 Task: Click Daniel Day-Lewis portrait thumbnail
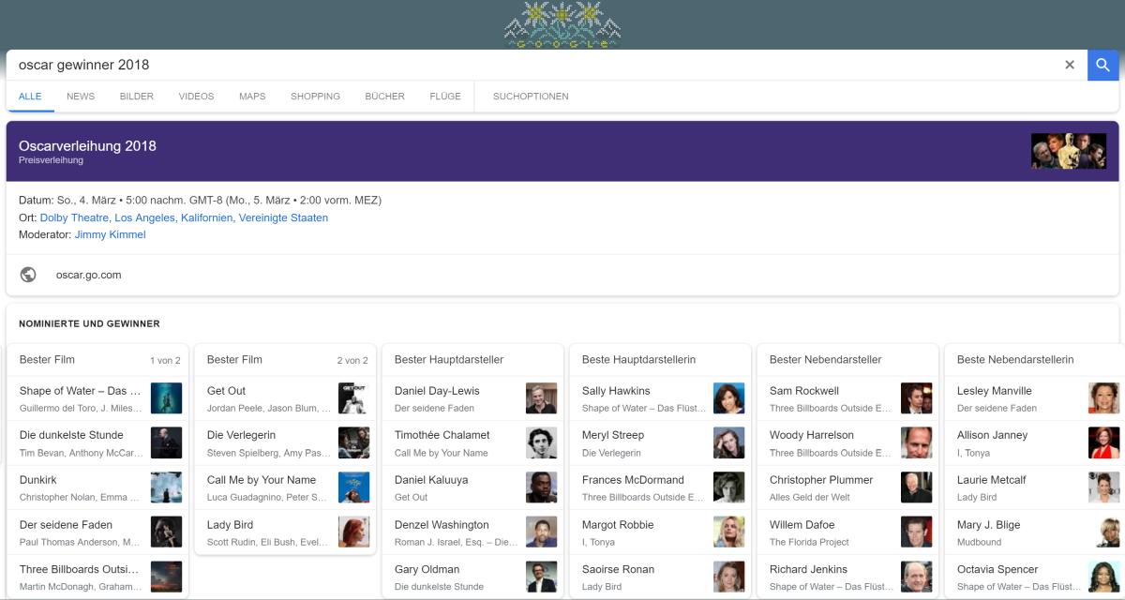(x=541, y=398)
